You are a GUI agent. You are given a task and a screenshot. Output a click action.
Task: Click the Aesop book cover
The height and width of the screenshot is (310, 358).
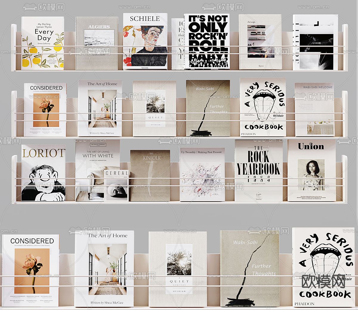[260, 42]
